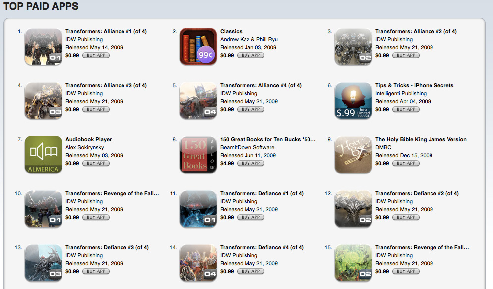The image size is (493, 289).
Task: Buy the Classics app for $0.99
Action: coord(250,55)
